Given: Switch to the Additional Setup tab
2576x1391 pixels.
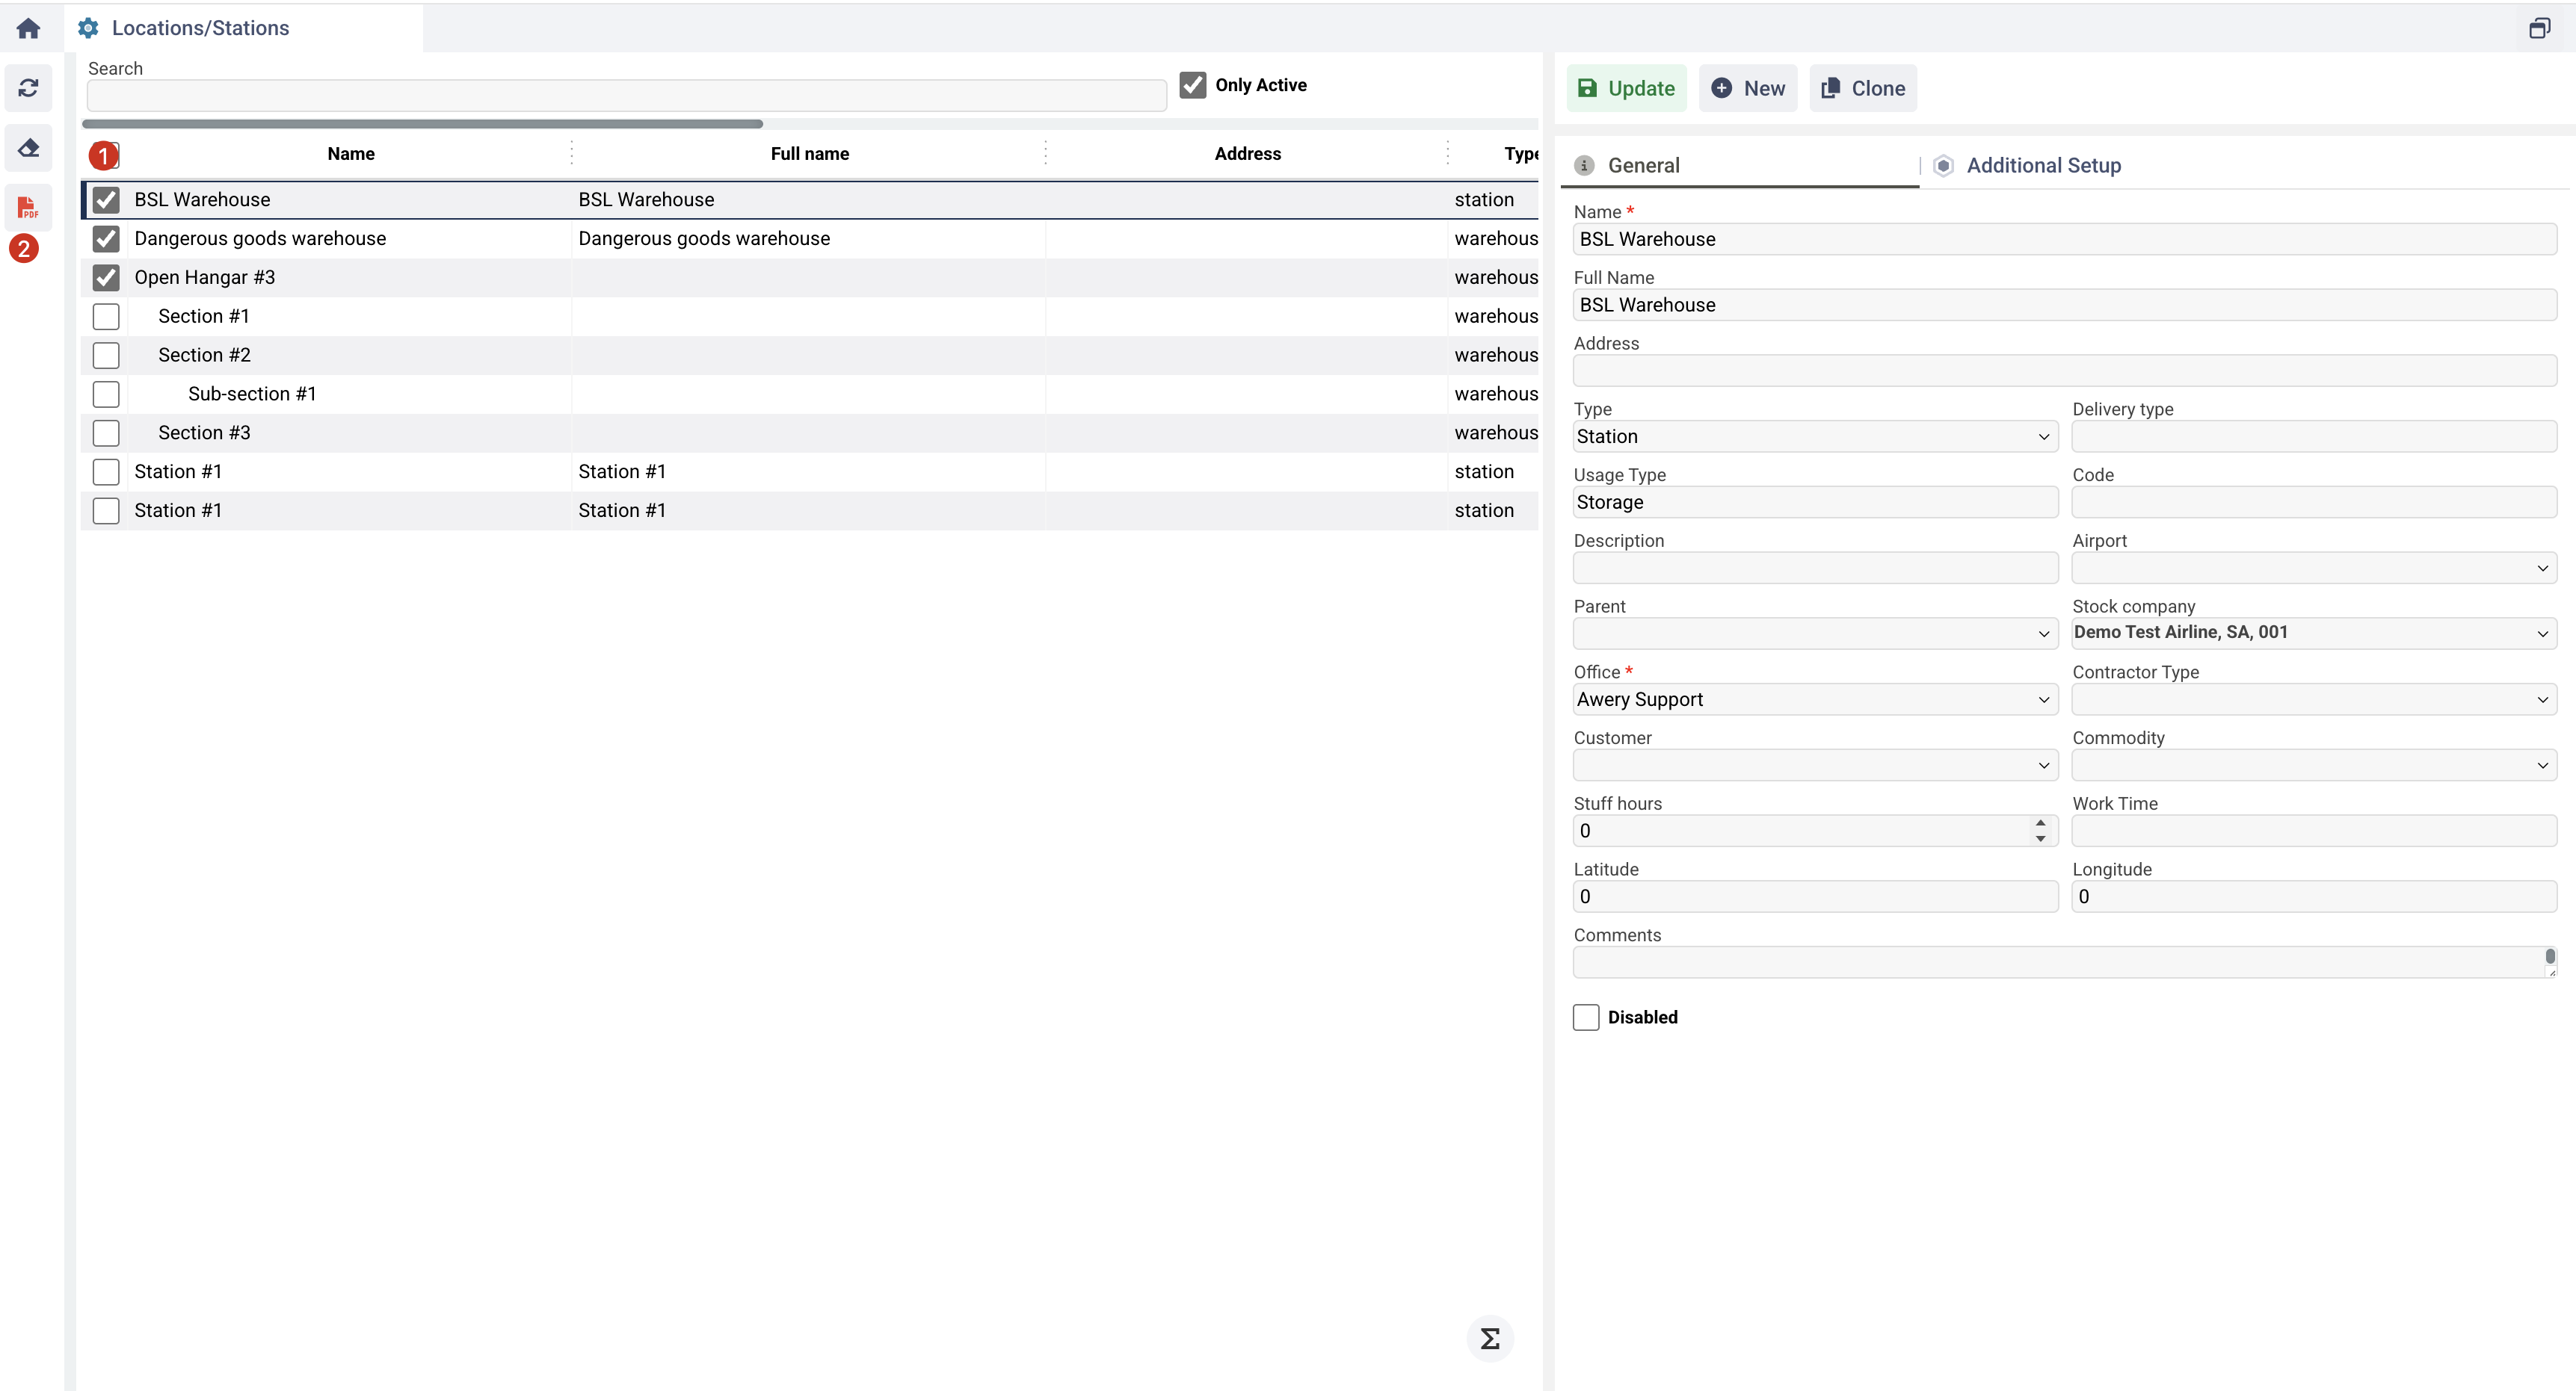Looking at the screenshot, I should click(2043, 166).
